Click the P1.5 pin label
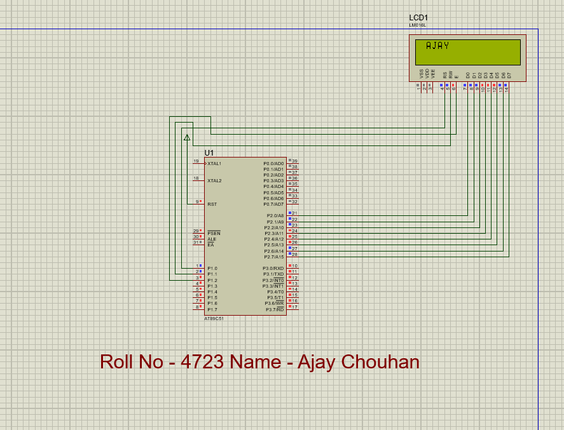 pyautogui.click(x=212, y=297)
